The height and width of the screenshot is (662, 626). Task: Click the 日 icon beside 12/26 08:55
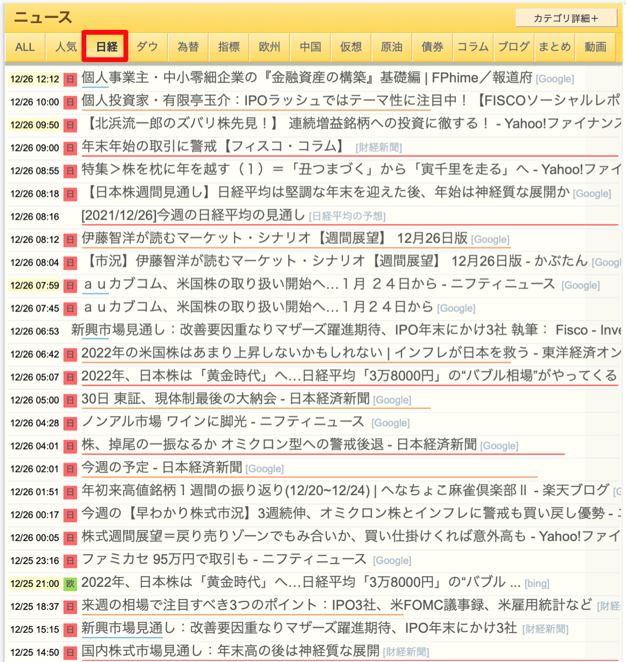(x=70, y=171)
